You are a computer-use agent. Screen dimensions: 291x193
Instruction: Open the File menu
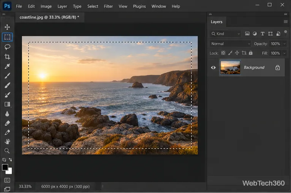tap(19, 6)
